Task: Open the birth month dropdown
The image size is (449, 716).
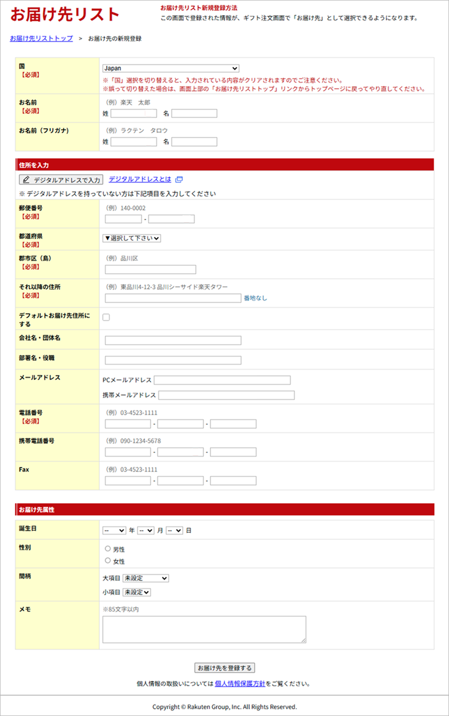Action: (x=145, y=530)
